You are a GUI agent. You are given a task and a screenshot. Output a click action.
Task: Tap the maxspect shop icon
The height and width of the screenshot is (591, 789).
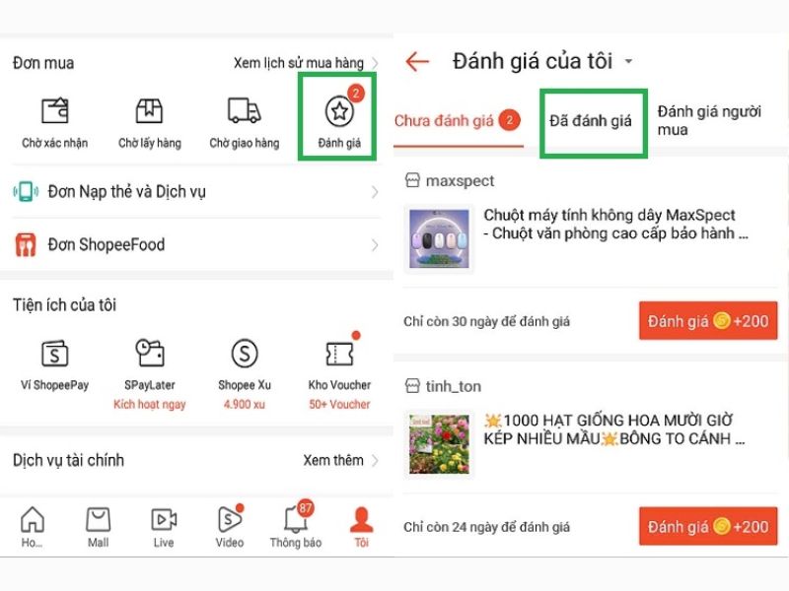pyautogui.click(x=412, y=180)
